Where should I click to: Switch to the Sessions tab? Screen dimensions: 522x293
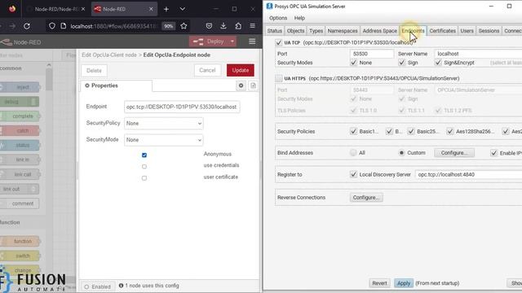tap(489, 31)
